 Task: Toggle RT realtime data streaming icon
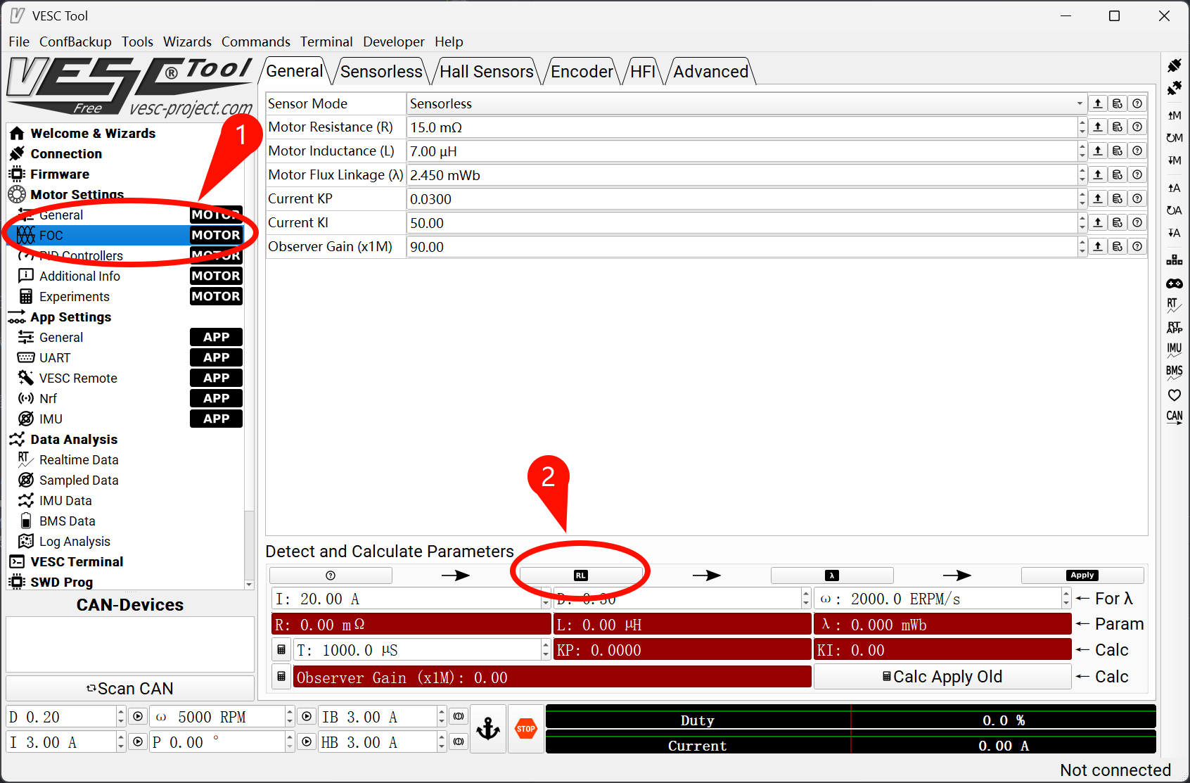1174,305
